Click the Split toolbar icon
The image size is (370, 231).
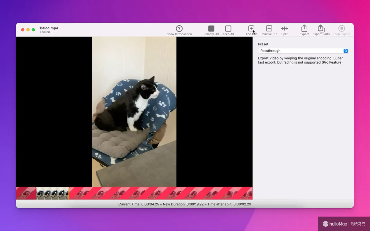point(284,29)
